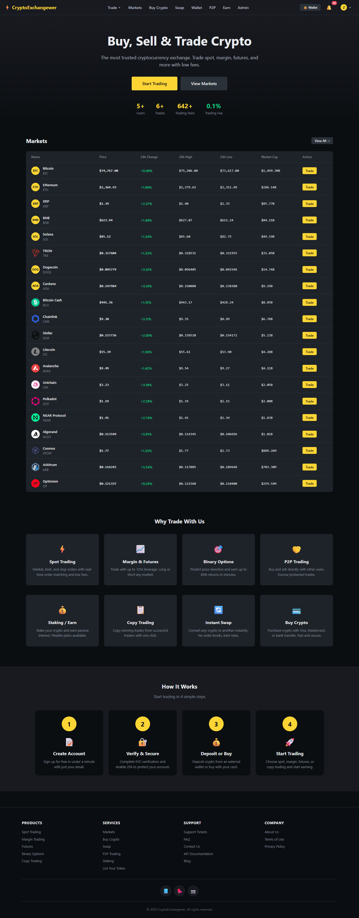Click the CryptoExchangewer lightning logo
Viewport: 359px width, 918px height.
pyautogui.click(x=7, y=7)
